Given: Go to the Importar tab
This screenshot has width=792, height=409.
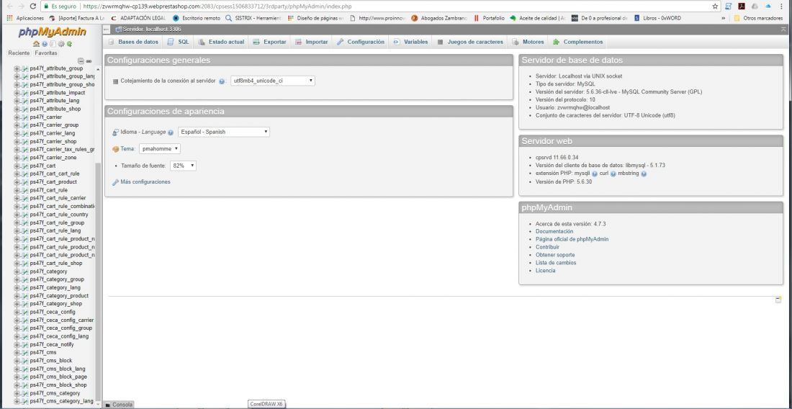Looking at the screenshot, I should tap(311, 42).
